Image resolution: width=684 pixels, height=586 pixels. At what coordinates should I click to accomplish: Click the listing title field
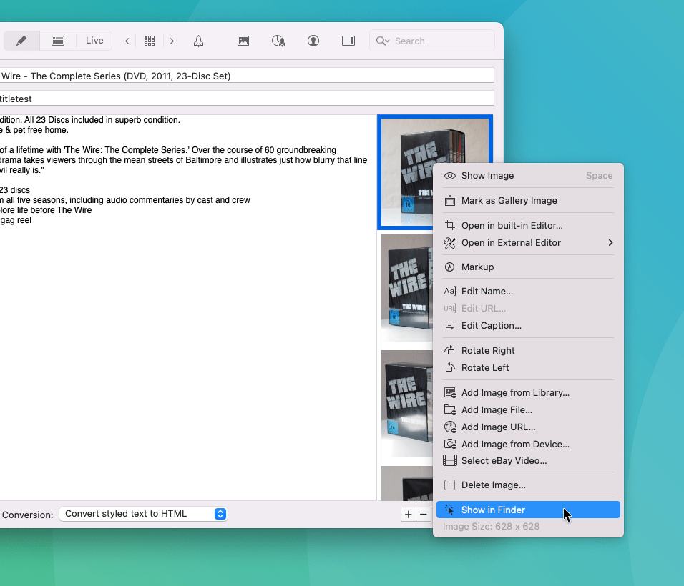click(247, 76)
